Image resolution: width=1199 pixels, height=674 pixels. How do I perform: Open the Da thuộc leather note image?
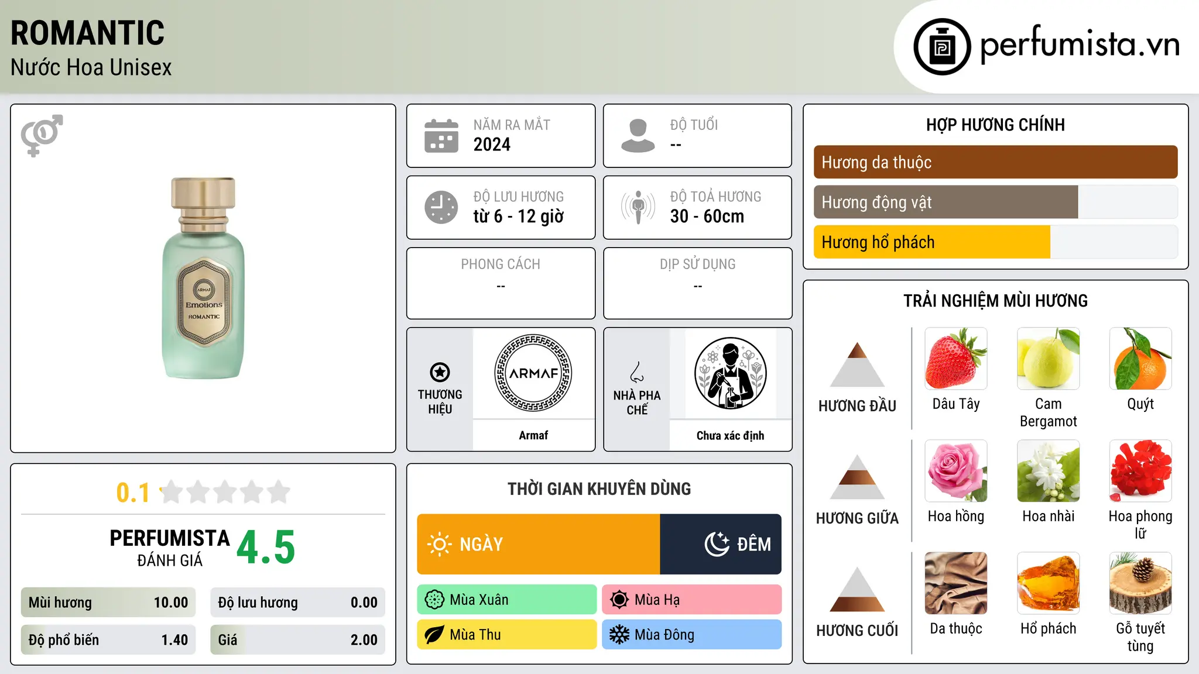[x=956, y=583]
